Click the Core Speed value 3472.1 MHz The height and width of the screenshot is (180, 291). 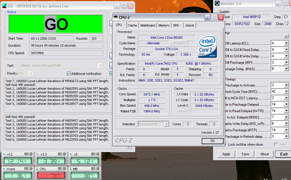152,94
